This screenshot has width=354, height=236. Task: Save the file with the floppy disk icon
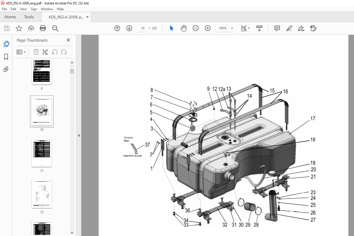pyautogui.click(x=7, y=28)
